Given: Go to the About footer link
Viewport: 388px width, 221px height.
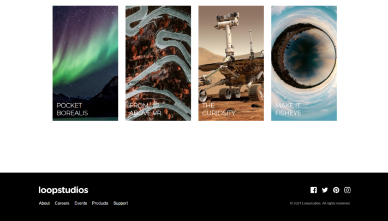Looking at the screenshot, I should [x=44, y=203].
